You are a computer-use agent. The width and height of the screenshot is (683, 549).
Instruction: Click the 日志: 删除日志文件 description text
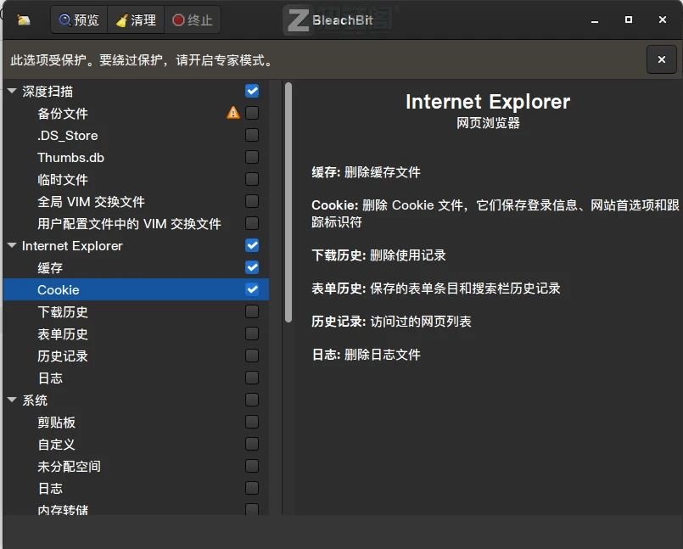(366, 355)
